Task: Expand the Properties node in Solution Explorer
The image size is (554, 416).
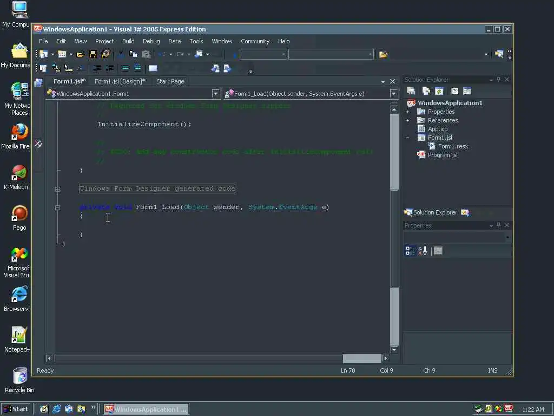Action: tap(408, 112)
